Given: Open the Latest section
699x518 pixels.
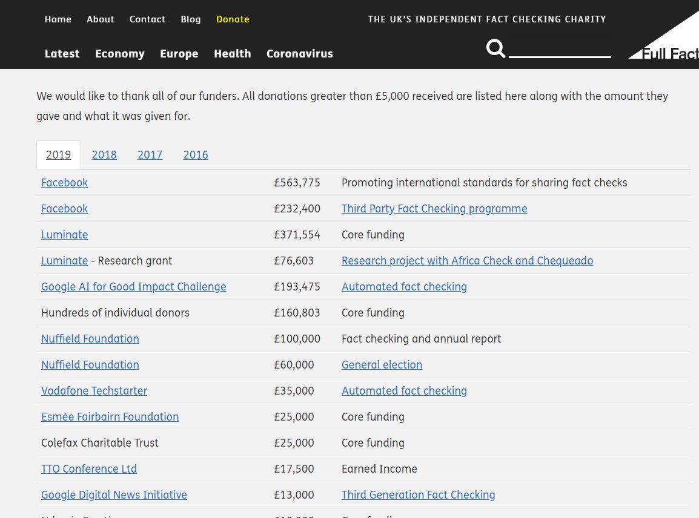Looking at the screenshot, I should tap(62, 54).
